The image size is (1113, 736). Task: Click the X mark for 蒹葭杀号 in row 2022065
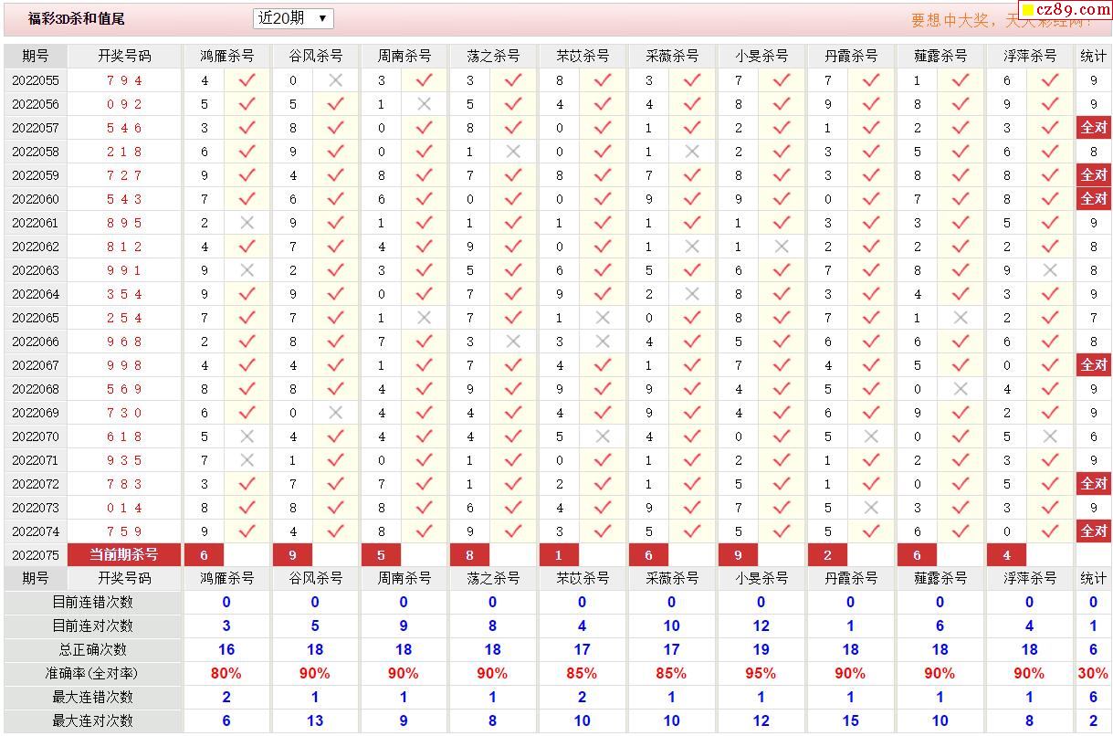pos(961,318)
